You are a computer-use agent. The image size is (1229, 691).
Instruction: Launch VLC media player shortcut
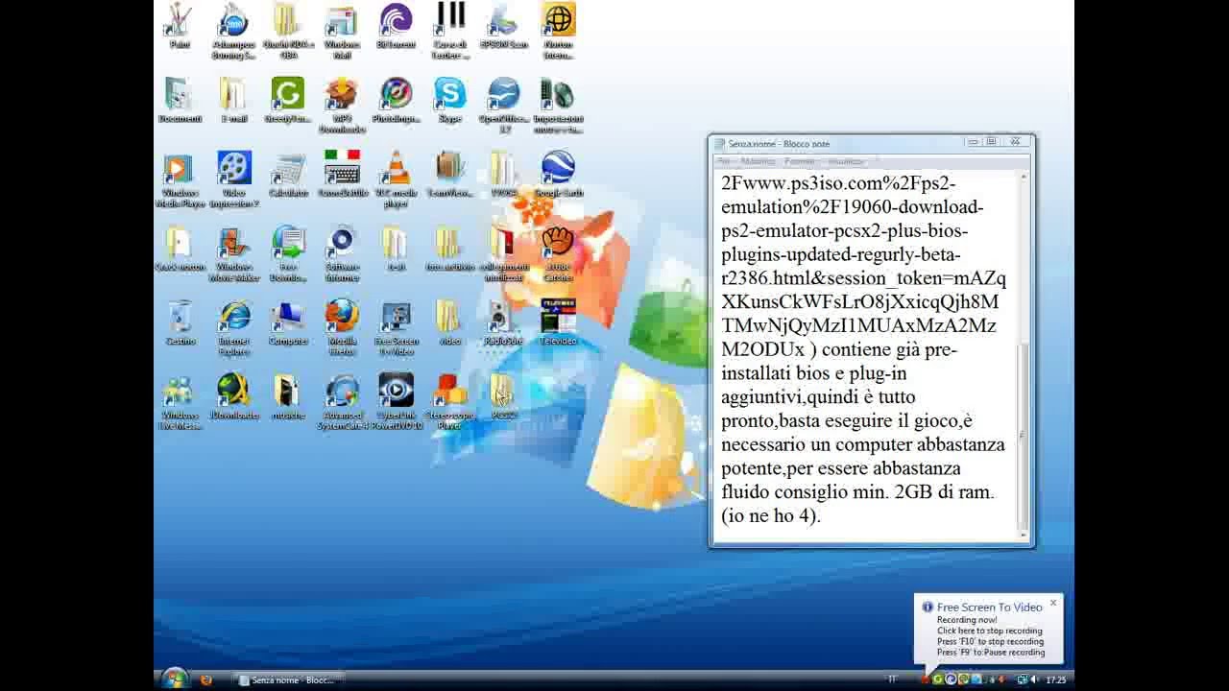click(x=396, y=180)
